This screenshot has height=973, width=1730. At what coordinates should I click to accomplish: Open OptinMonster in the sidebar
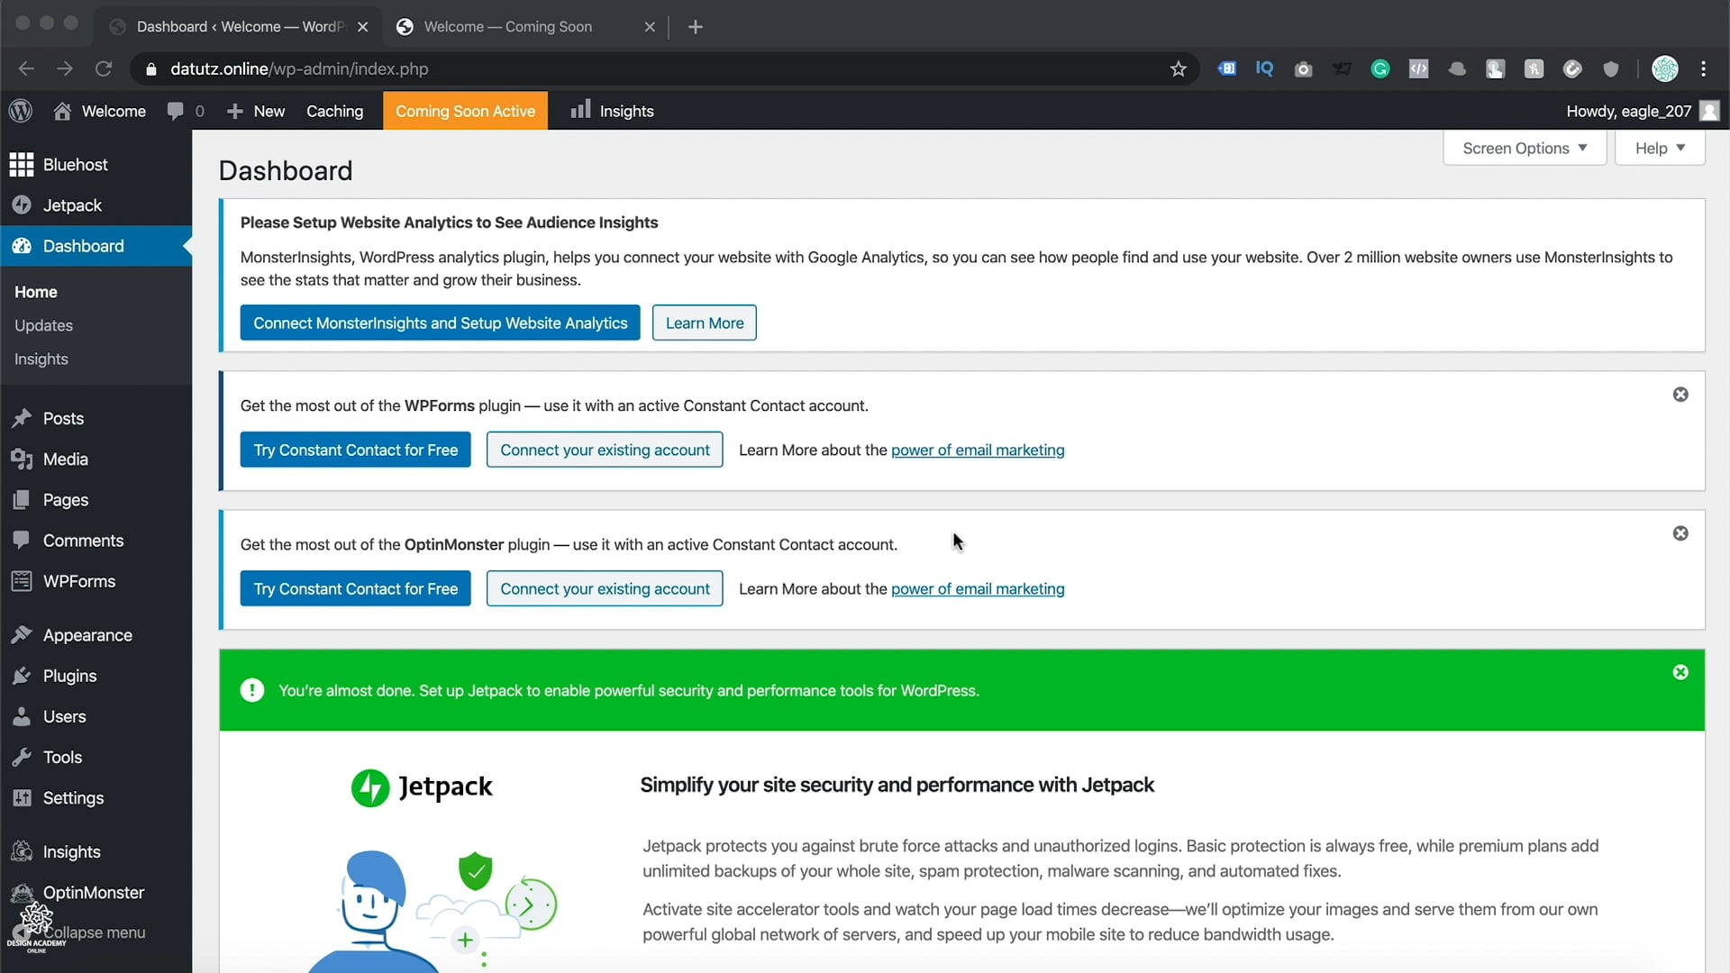96,892
